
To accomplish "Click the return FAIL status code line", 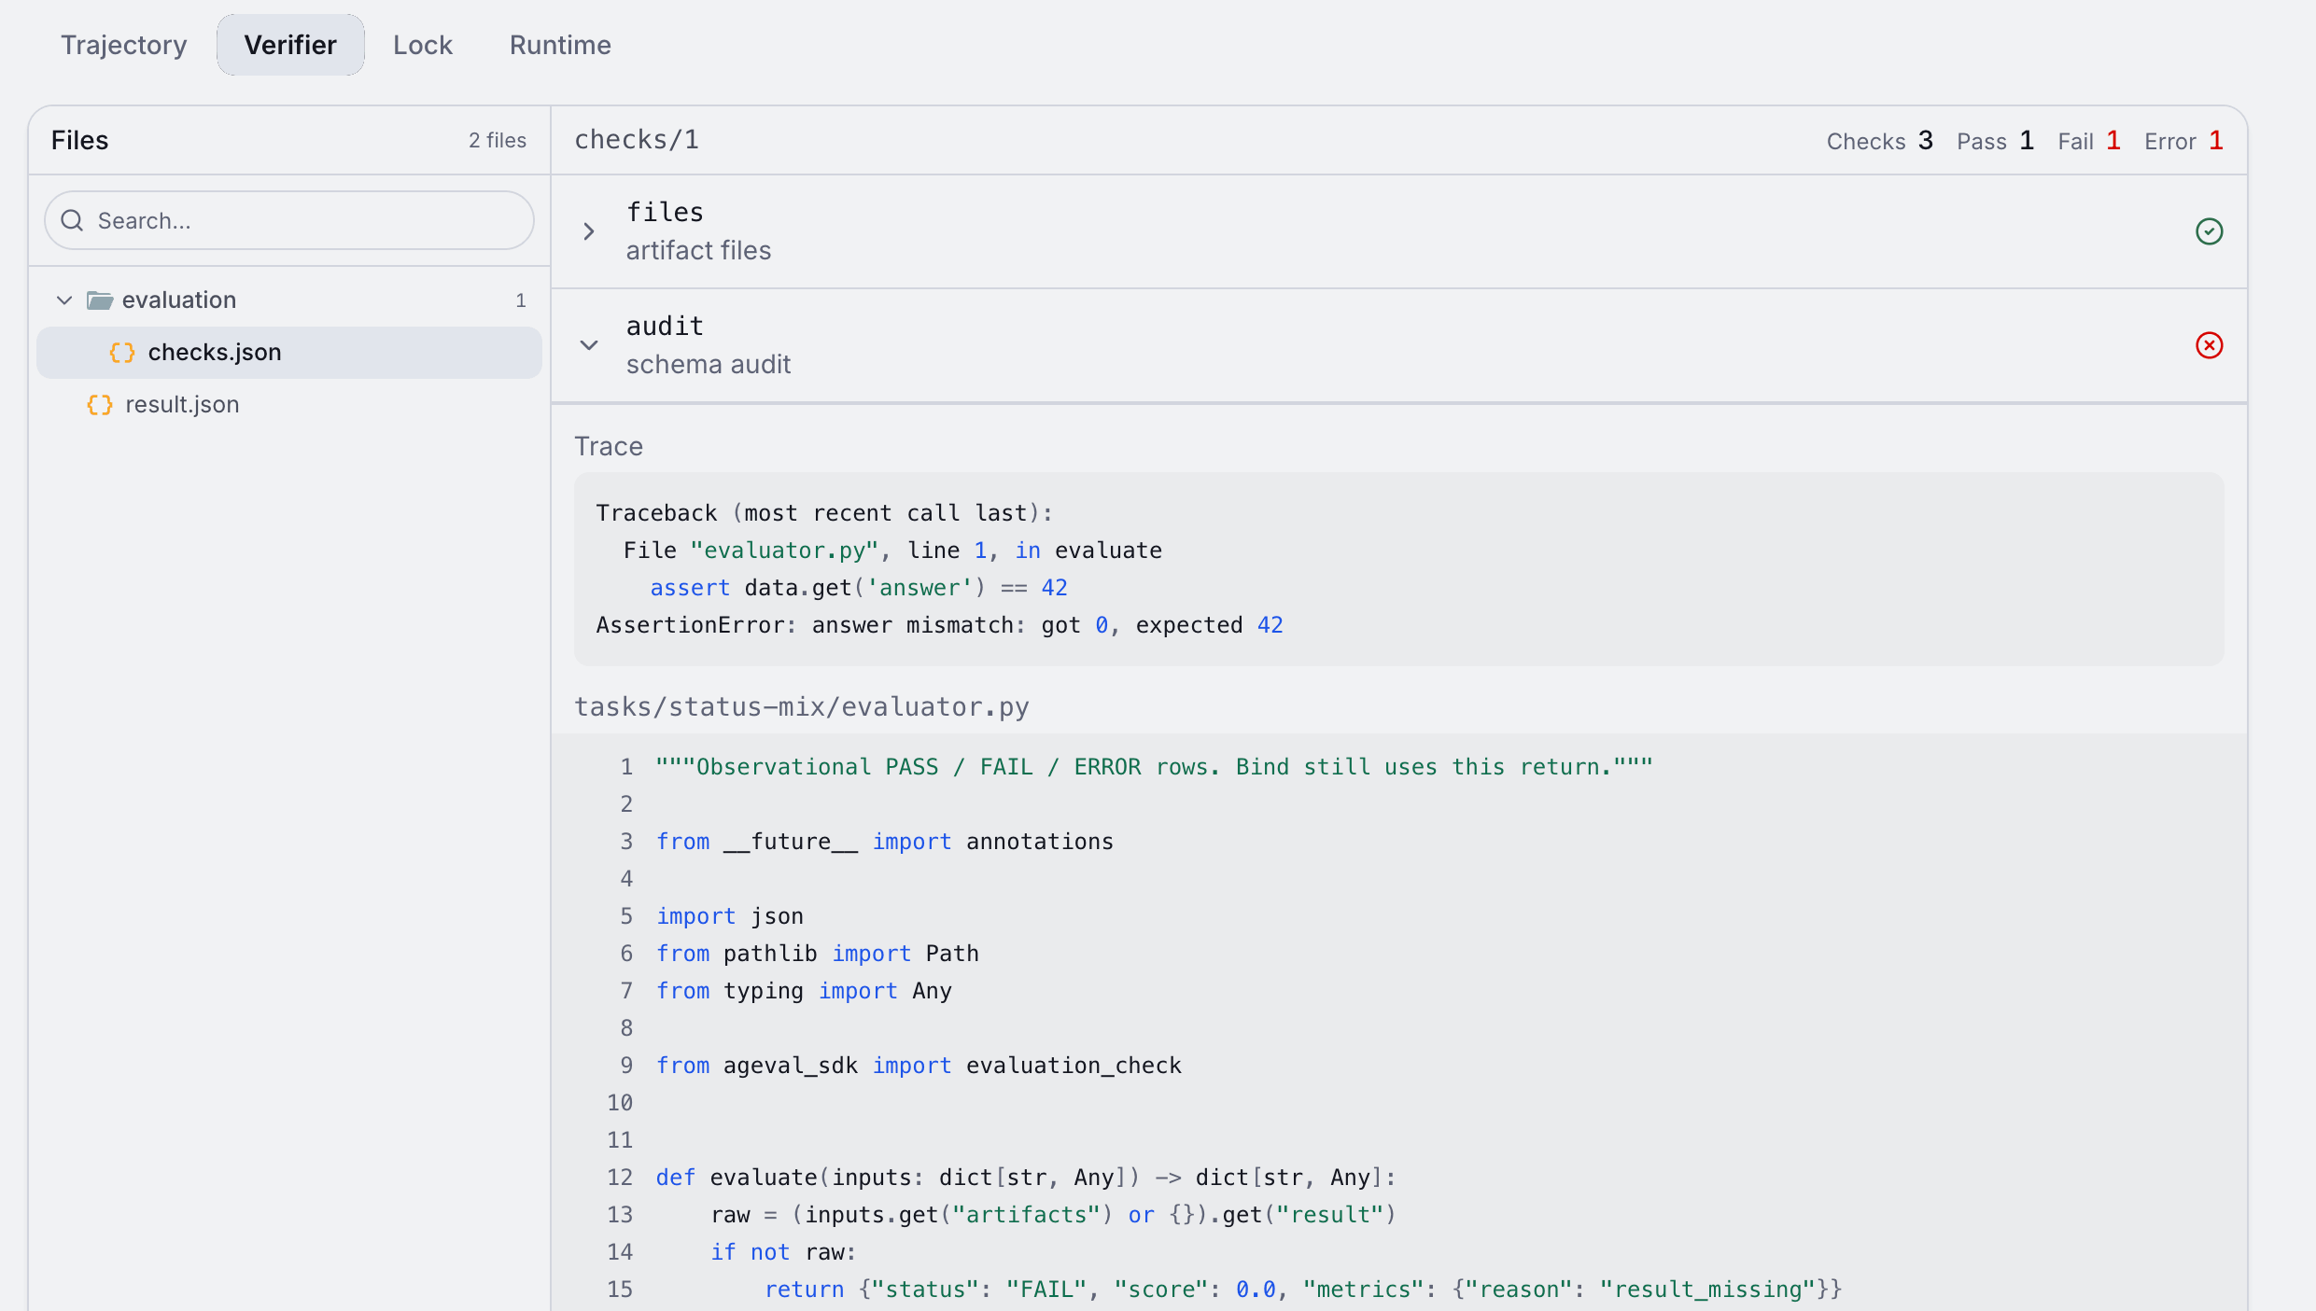I will pyautogui.click(x=1303, y=1290).
